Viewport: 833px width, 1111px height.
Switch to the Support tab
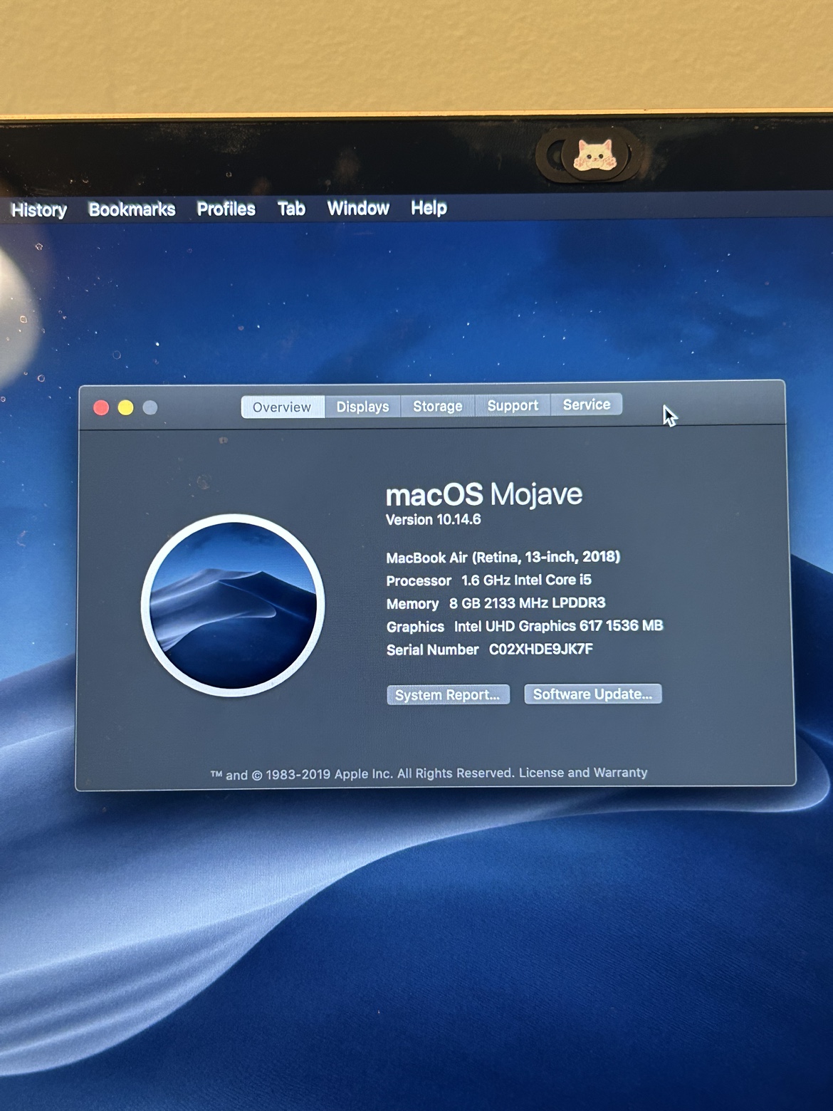(513, 405)
